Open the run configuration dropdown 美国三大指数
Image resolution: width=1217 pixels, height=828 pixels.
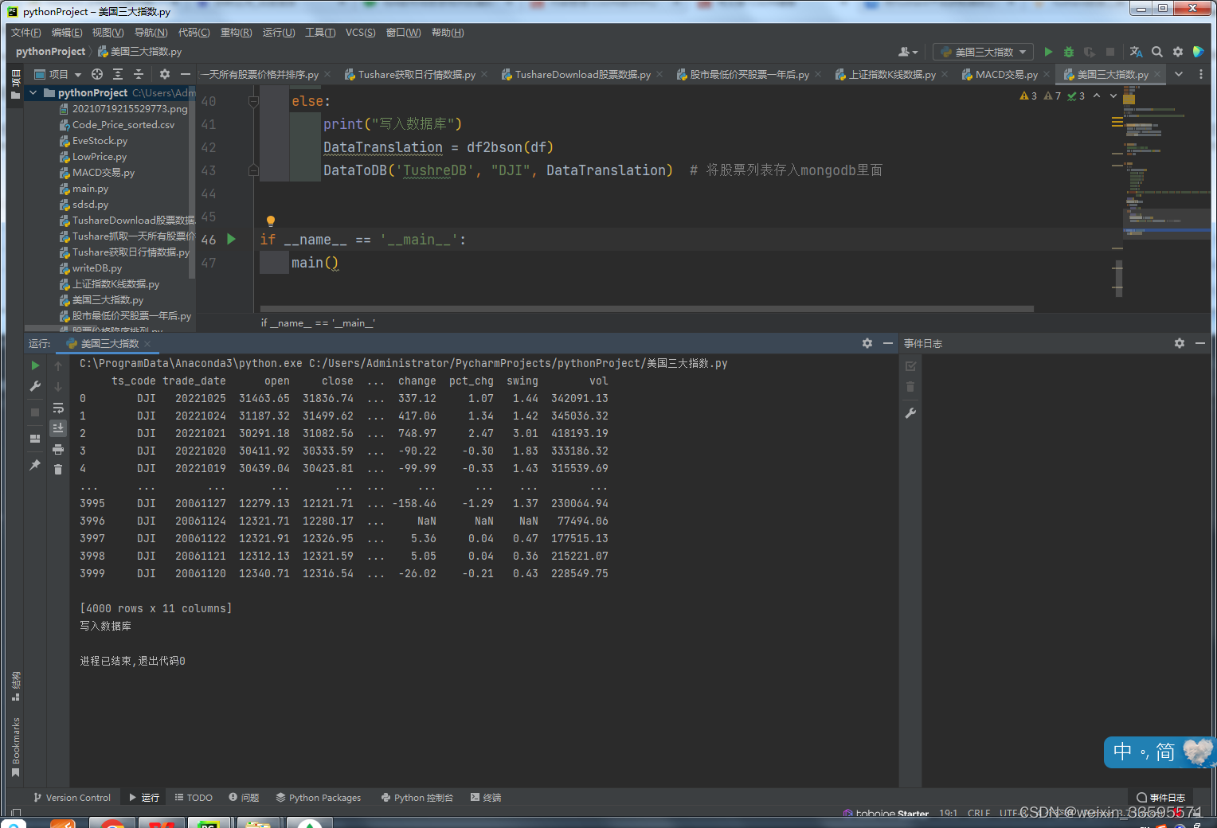(984, 52)
